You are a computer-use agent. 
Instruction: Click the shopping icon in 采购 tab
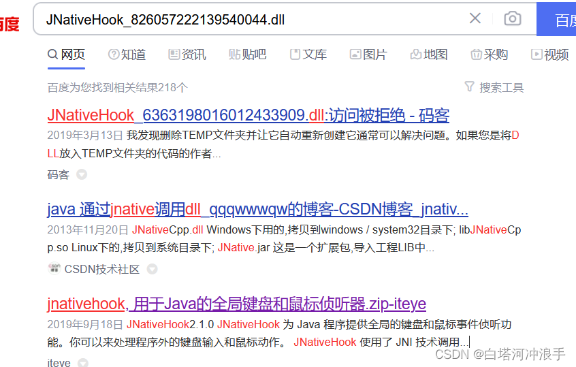click(476, 54)
